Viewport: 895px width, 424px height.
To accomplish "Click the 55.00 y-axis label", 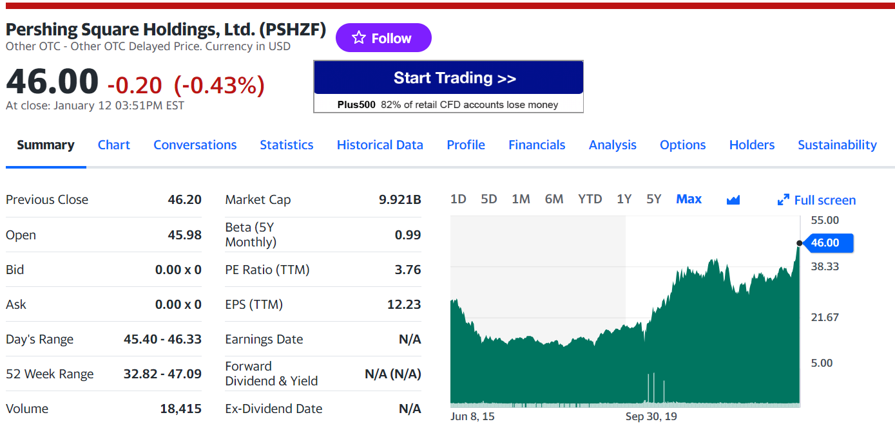I will pyautogui.click(x=825, y=220).
